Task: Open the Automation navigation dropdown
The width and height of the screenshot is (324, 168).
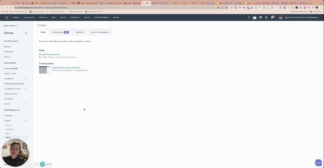Action: pos(76,17)
